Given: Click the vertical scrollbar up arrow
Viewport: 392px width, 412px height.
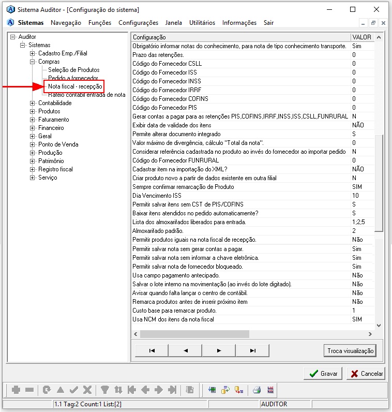Looking at the screenshot, I should pos(379,37).
